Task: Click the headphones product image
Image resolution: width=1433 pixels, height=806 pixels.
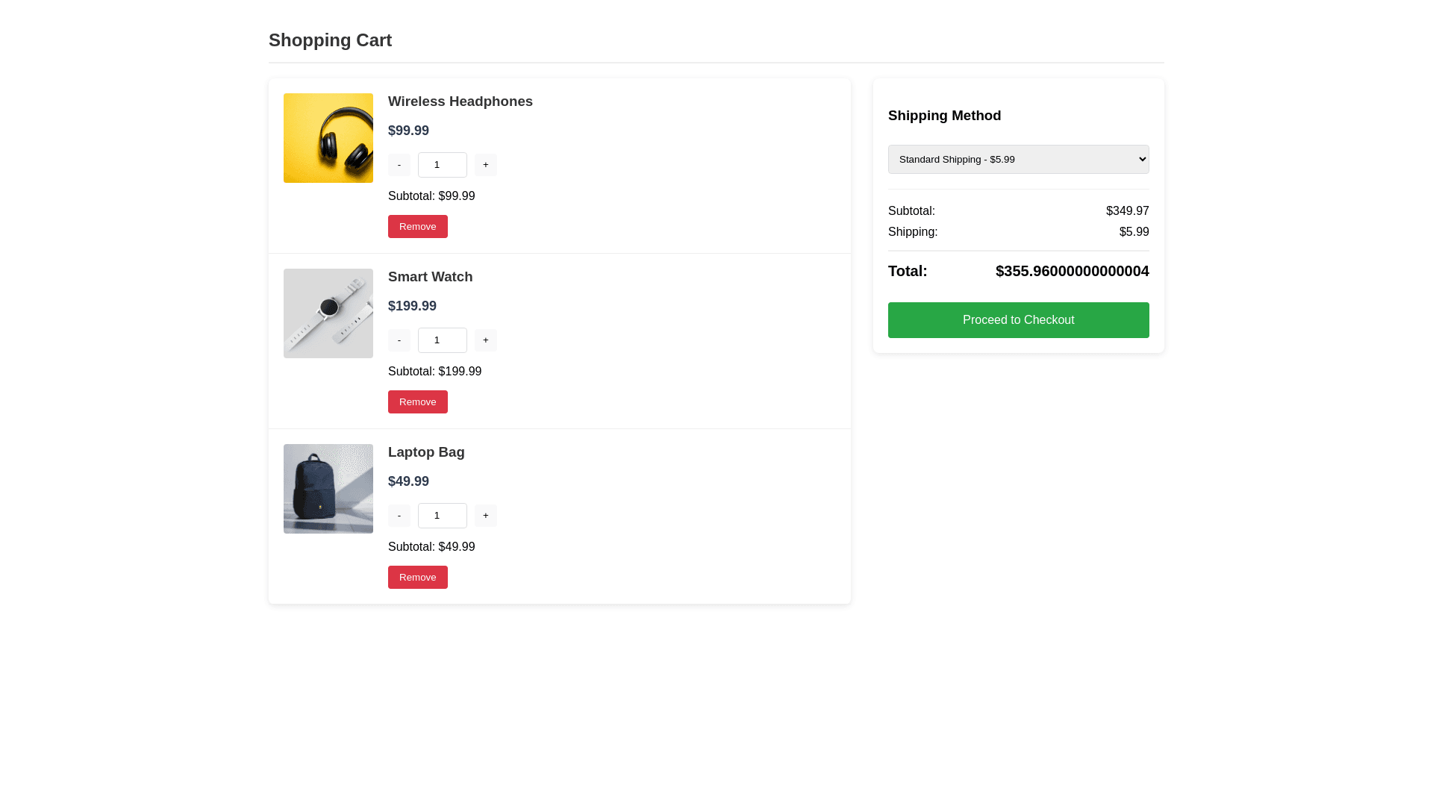Action: coord(328,138)
